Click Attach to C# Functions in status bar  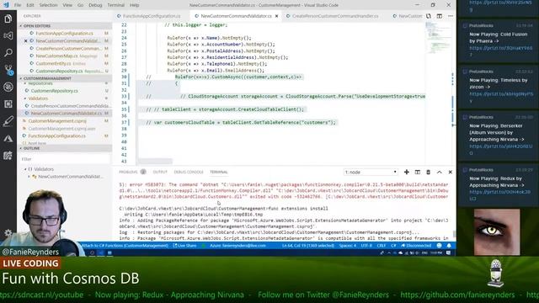coord(125,246)
